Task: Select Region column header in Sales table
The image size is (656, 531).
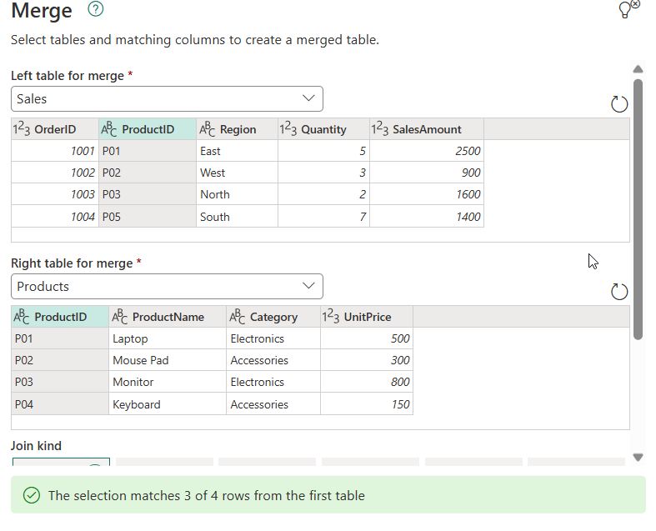Action: point(237,129)
